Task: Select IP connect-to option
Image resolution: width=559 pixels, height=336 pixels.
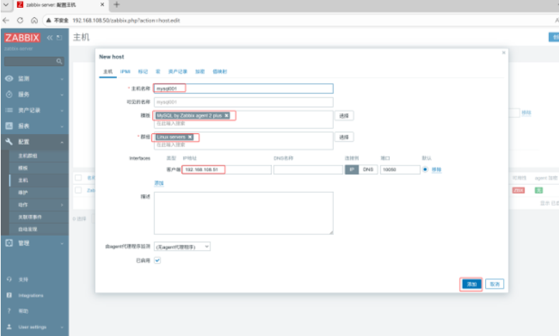Action: click(352, 169)
